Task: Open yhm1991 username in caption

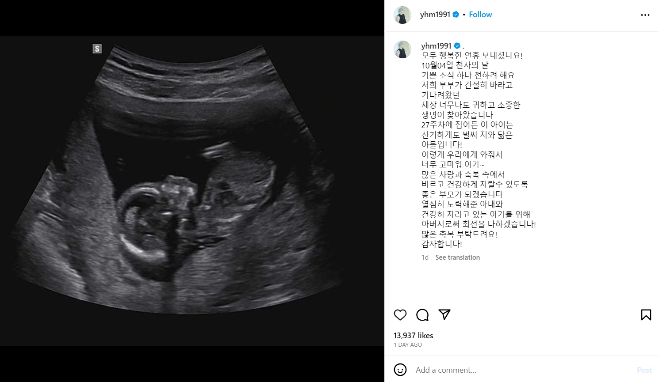Action: point(436,45)
